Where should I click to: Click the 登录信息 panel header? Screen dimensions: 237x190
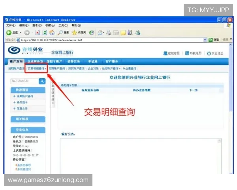tap(28, 130)
